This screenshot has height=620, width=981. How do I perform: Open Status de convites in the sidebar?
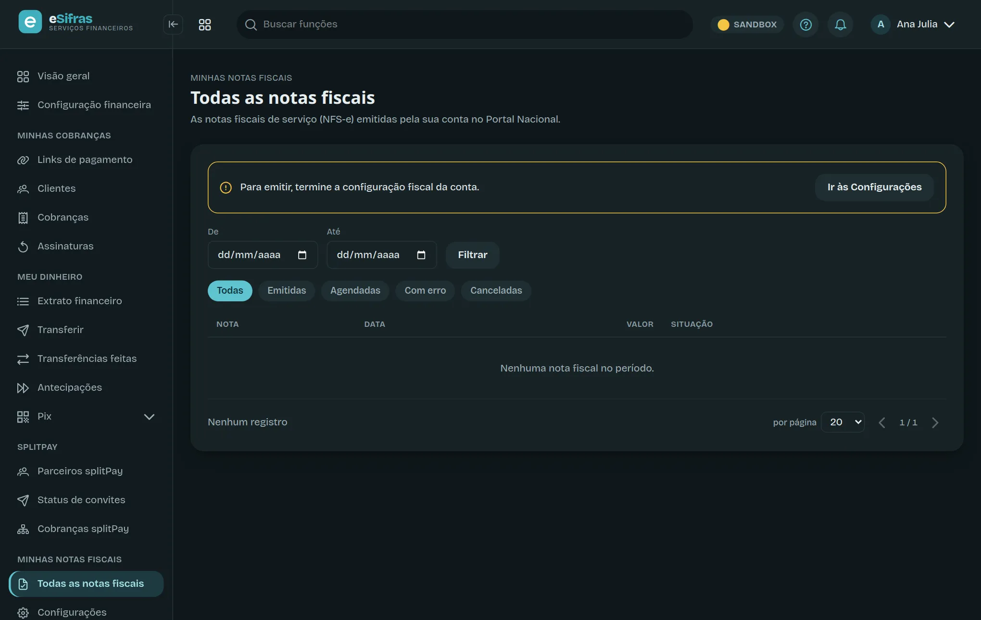click(87, 500)
